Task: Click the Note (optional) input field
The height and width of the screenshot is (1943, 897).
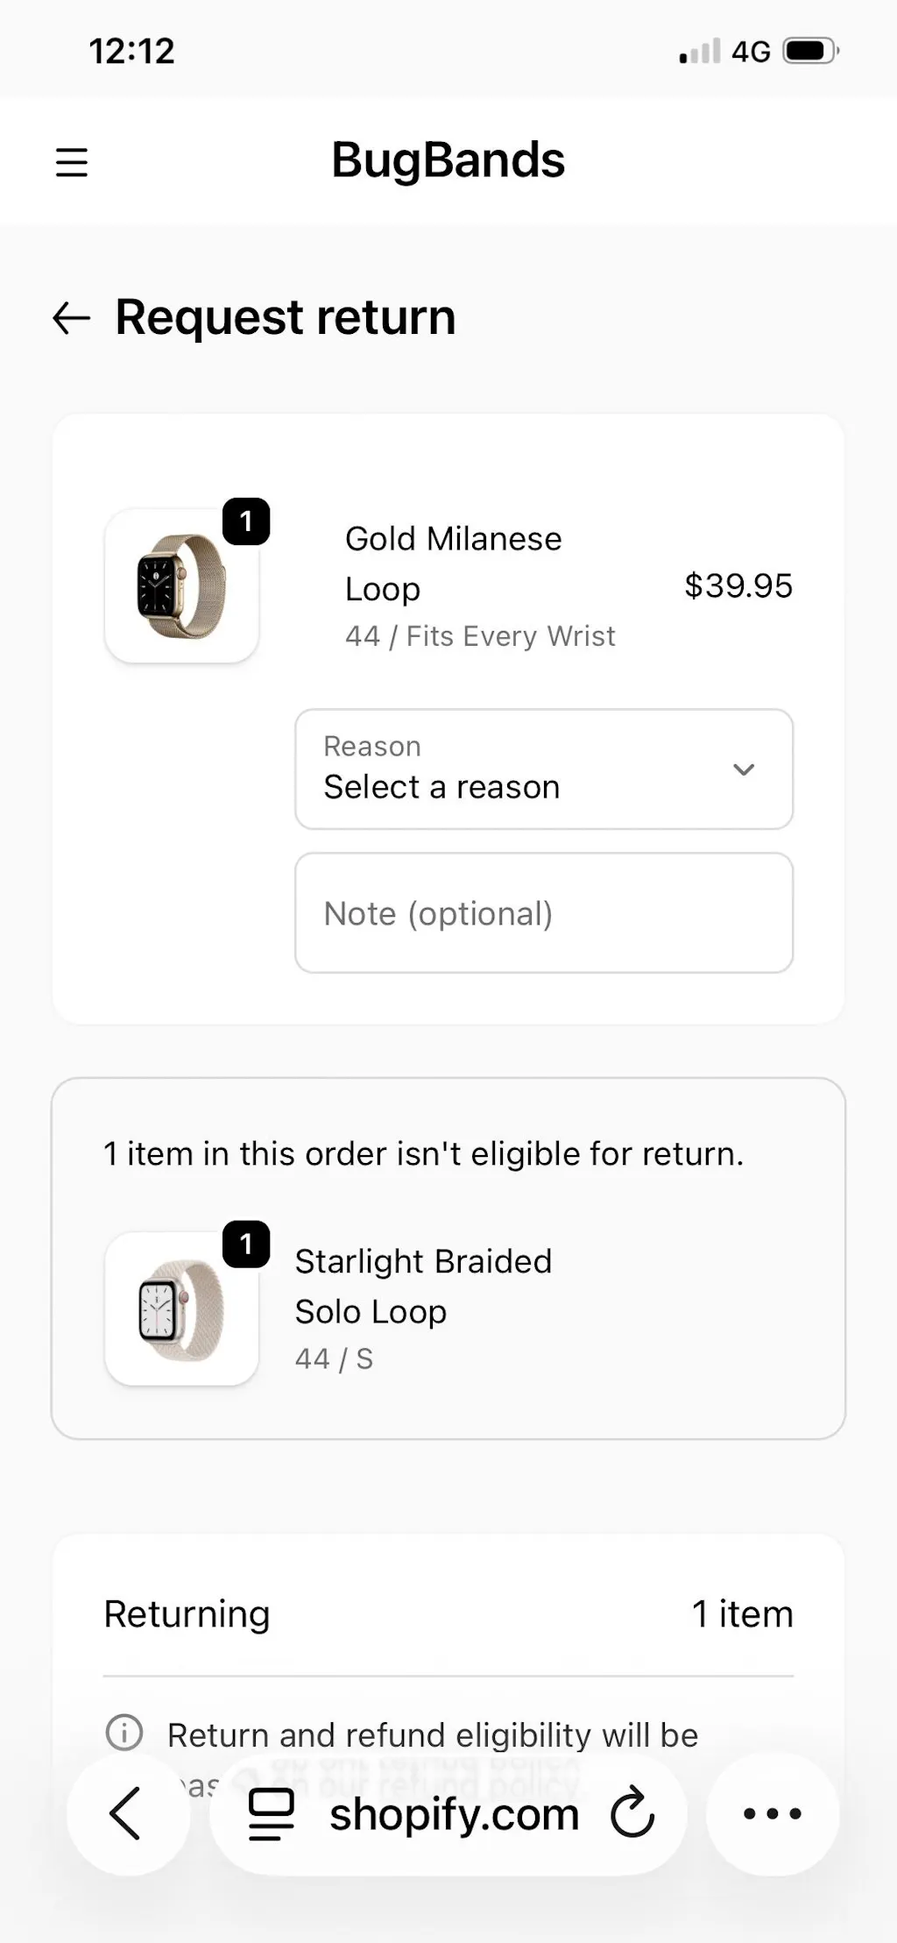Action: click(x=544, y=913)
